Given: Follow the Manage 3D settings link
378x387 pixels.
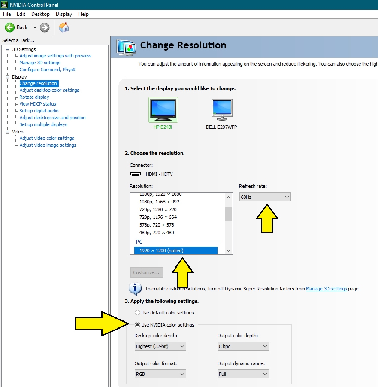Looking at the screenshot, I should pyautogui.click(x=327, y=289).
